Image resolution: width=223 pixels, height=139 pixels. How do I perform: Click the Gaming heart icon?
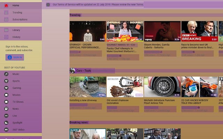[6, 88]
